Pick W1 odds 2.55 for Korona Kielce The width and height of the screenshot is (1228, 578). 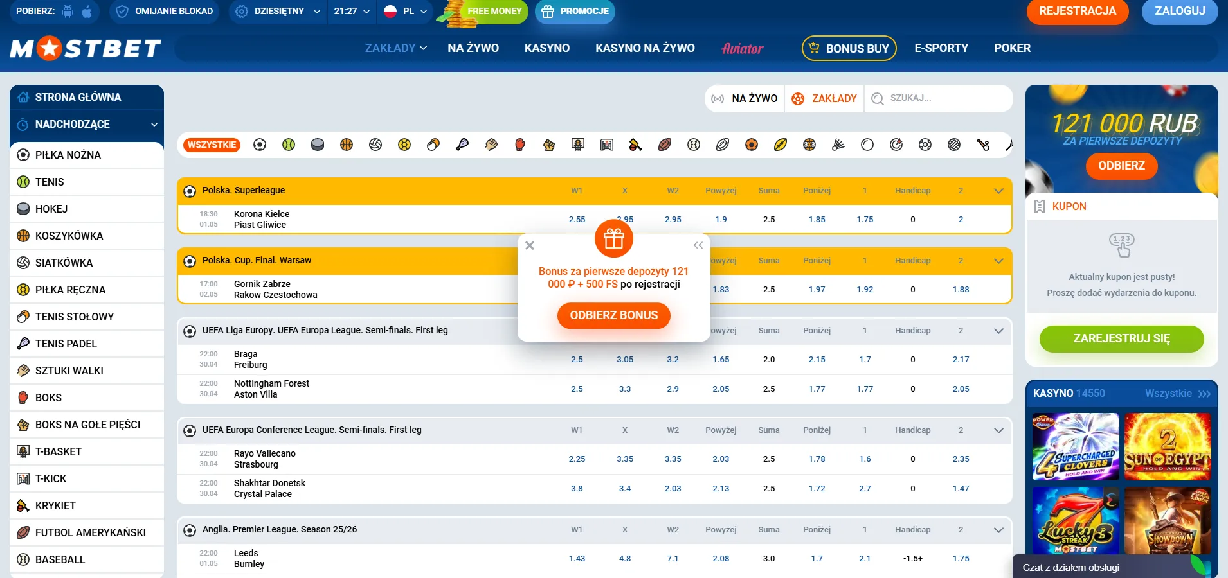[577, 220]
